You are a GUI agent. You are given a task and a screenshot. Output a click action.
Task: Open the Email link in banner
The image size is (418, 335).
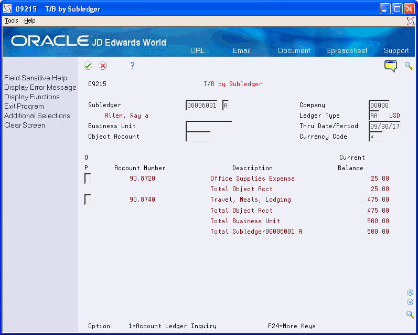coord(242,50)
